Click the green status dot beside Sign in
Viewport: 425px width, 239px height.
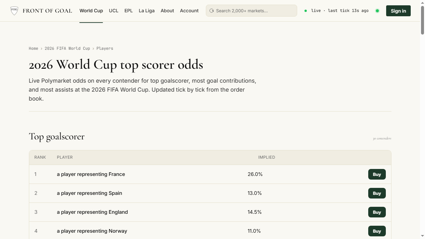pyautogui.click(x=377, y=11)
